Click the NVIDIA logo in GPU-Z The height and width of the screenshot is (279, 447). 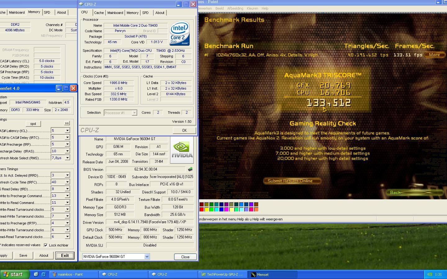pos(182,150)
